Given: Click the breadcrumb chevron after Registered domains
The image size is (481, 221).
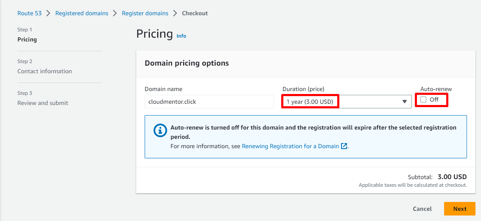Looking at the screenshot, I should [x=115, y=13].
